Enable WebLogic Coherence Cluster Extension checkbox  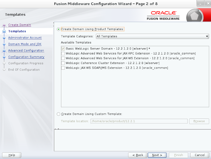tap(63, 63)
